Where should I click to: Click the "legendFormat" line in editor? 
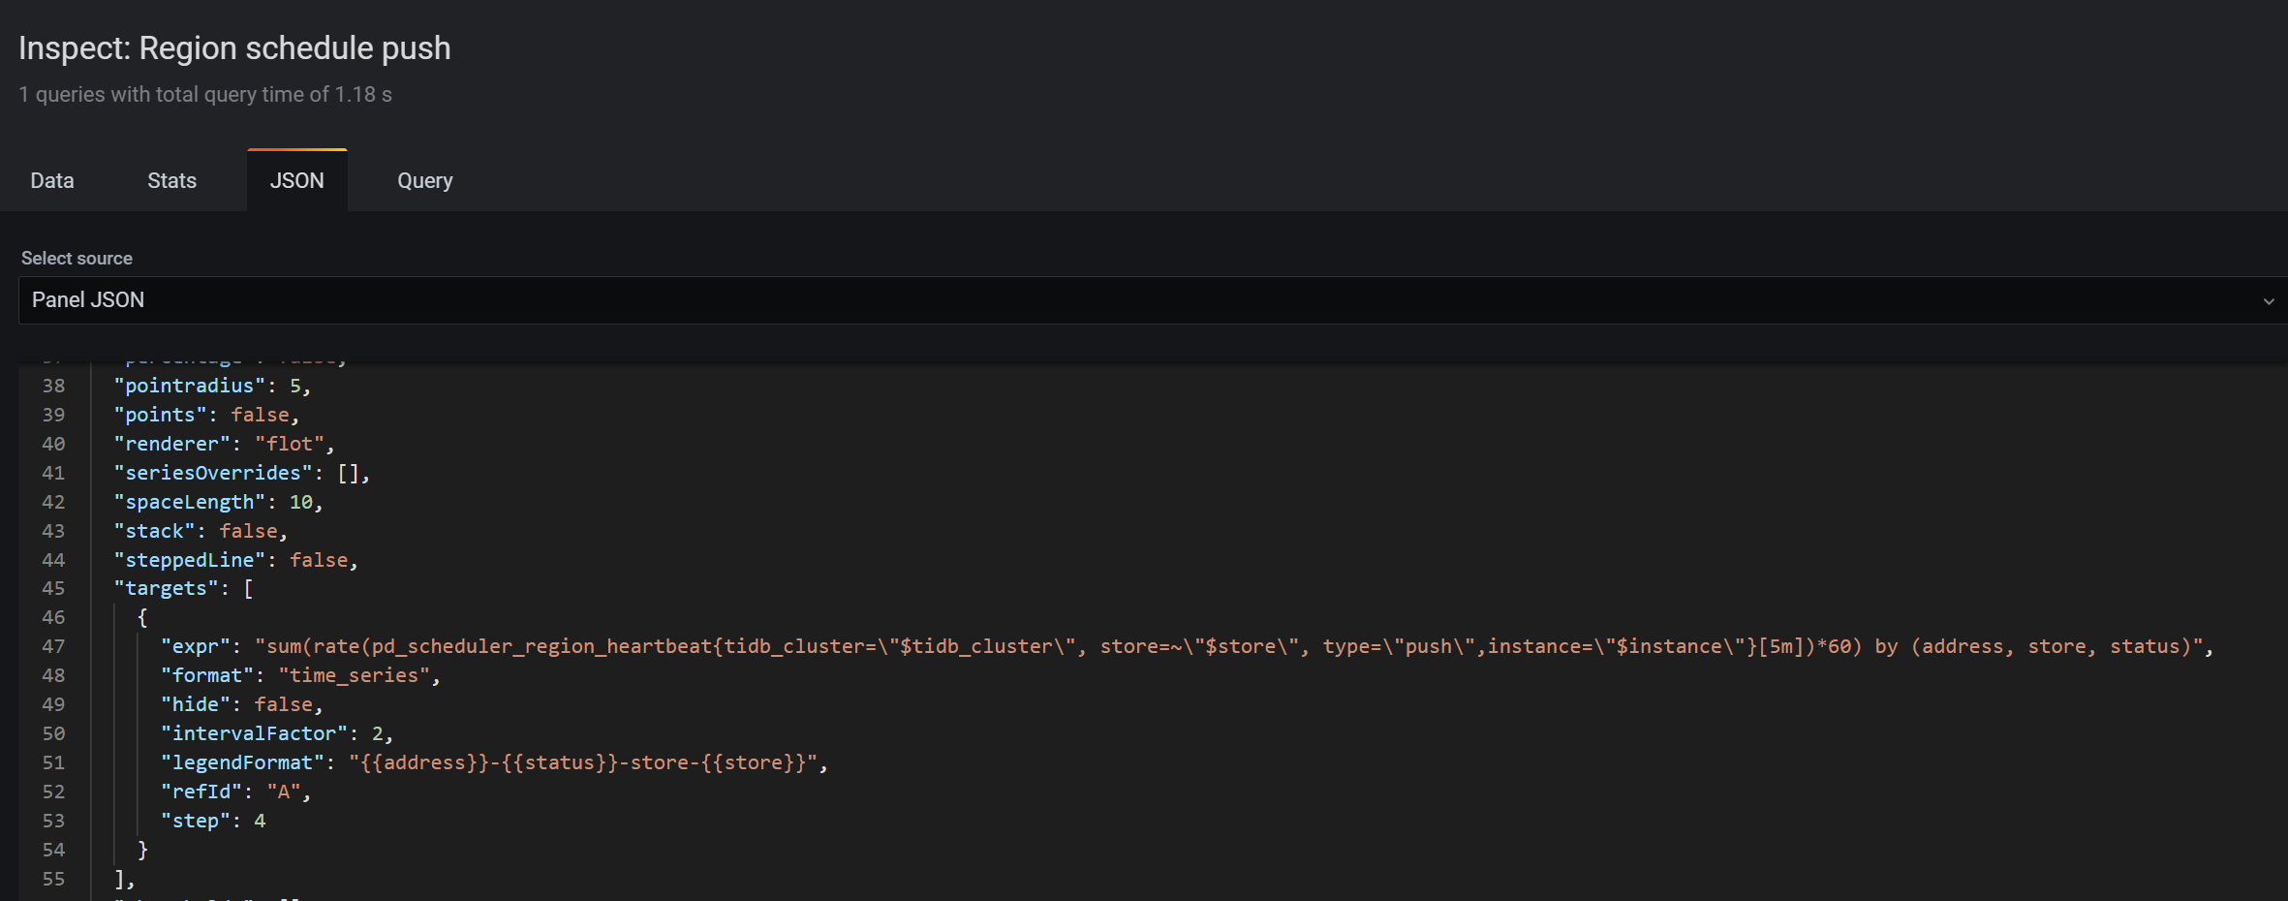(x=494, y=762)
